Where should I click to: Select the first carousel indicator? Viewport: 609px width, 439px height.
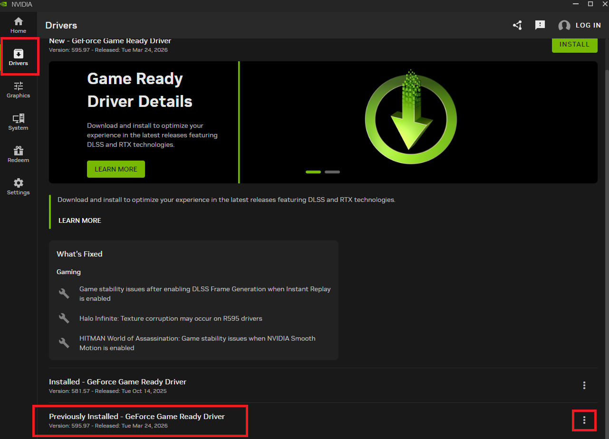(313, 172)
